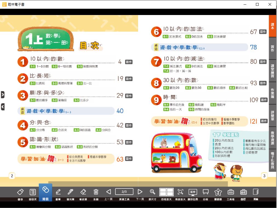
Task: Switch to the 作業簿 side tab
Action: [x=273, y=93]
